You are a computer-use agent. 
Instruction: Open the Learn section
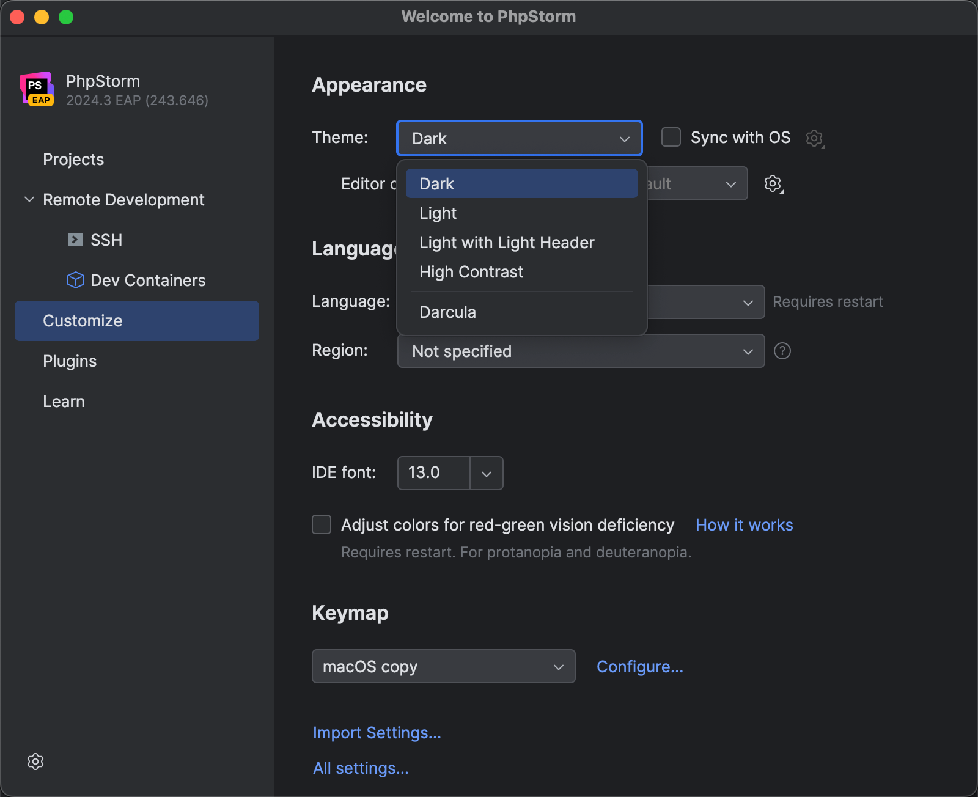point(64,401)
